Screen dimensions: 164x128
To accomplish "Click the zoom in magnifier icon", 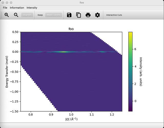I will [x=7, y=15].
